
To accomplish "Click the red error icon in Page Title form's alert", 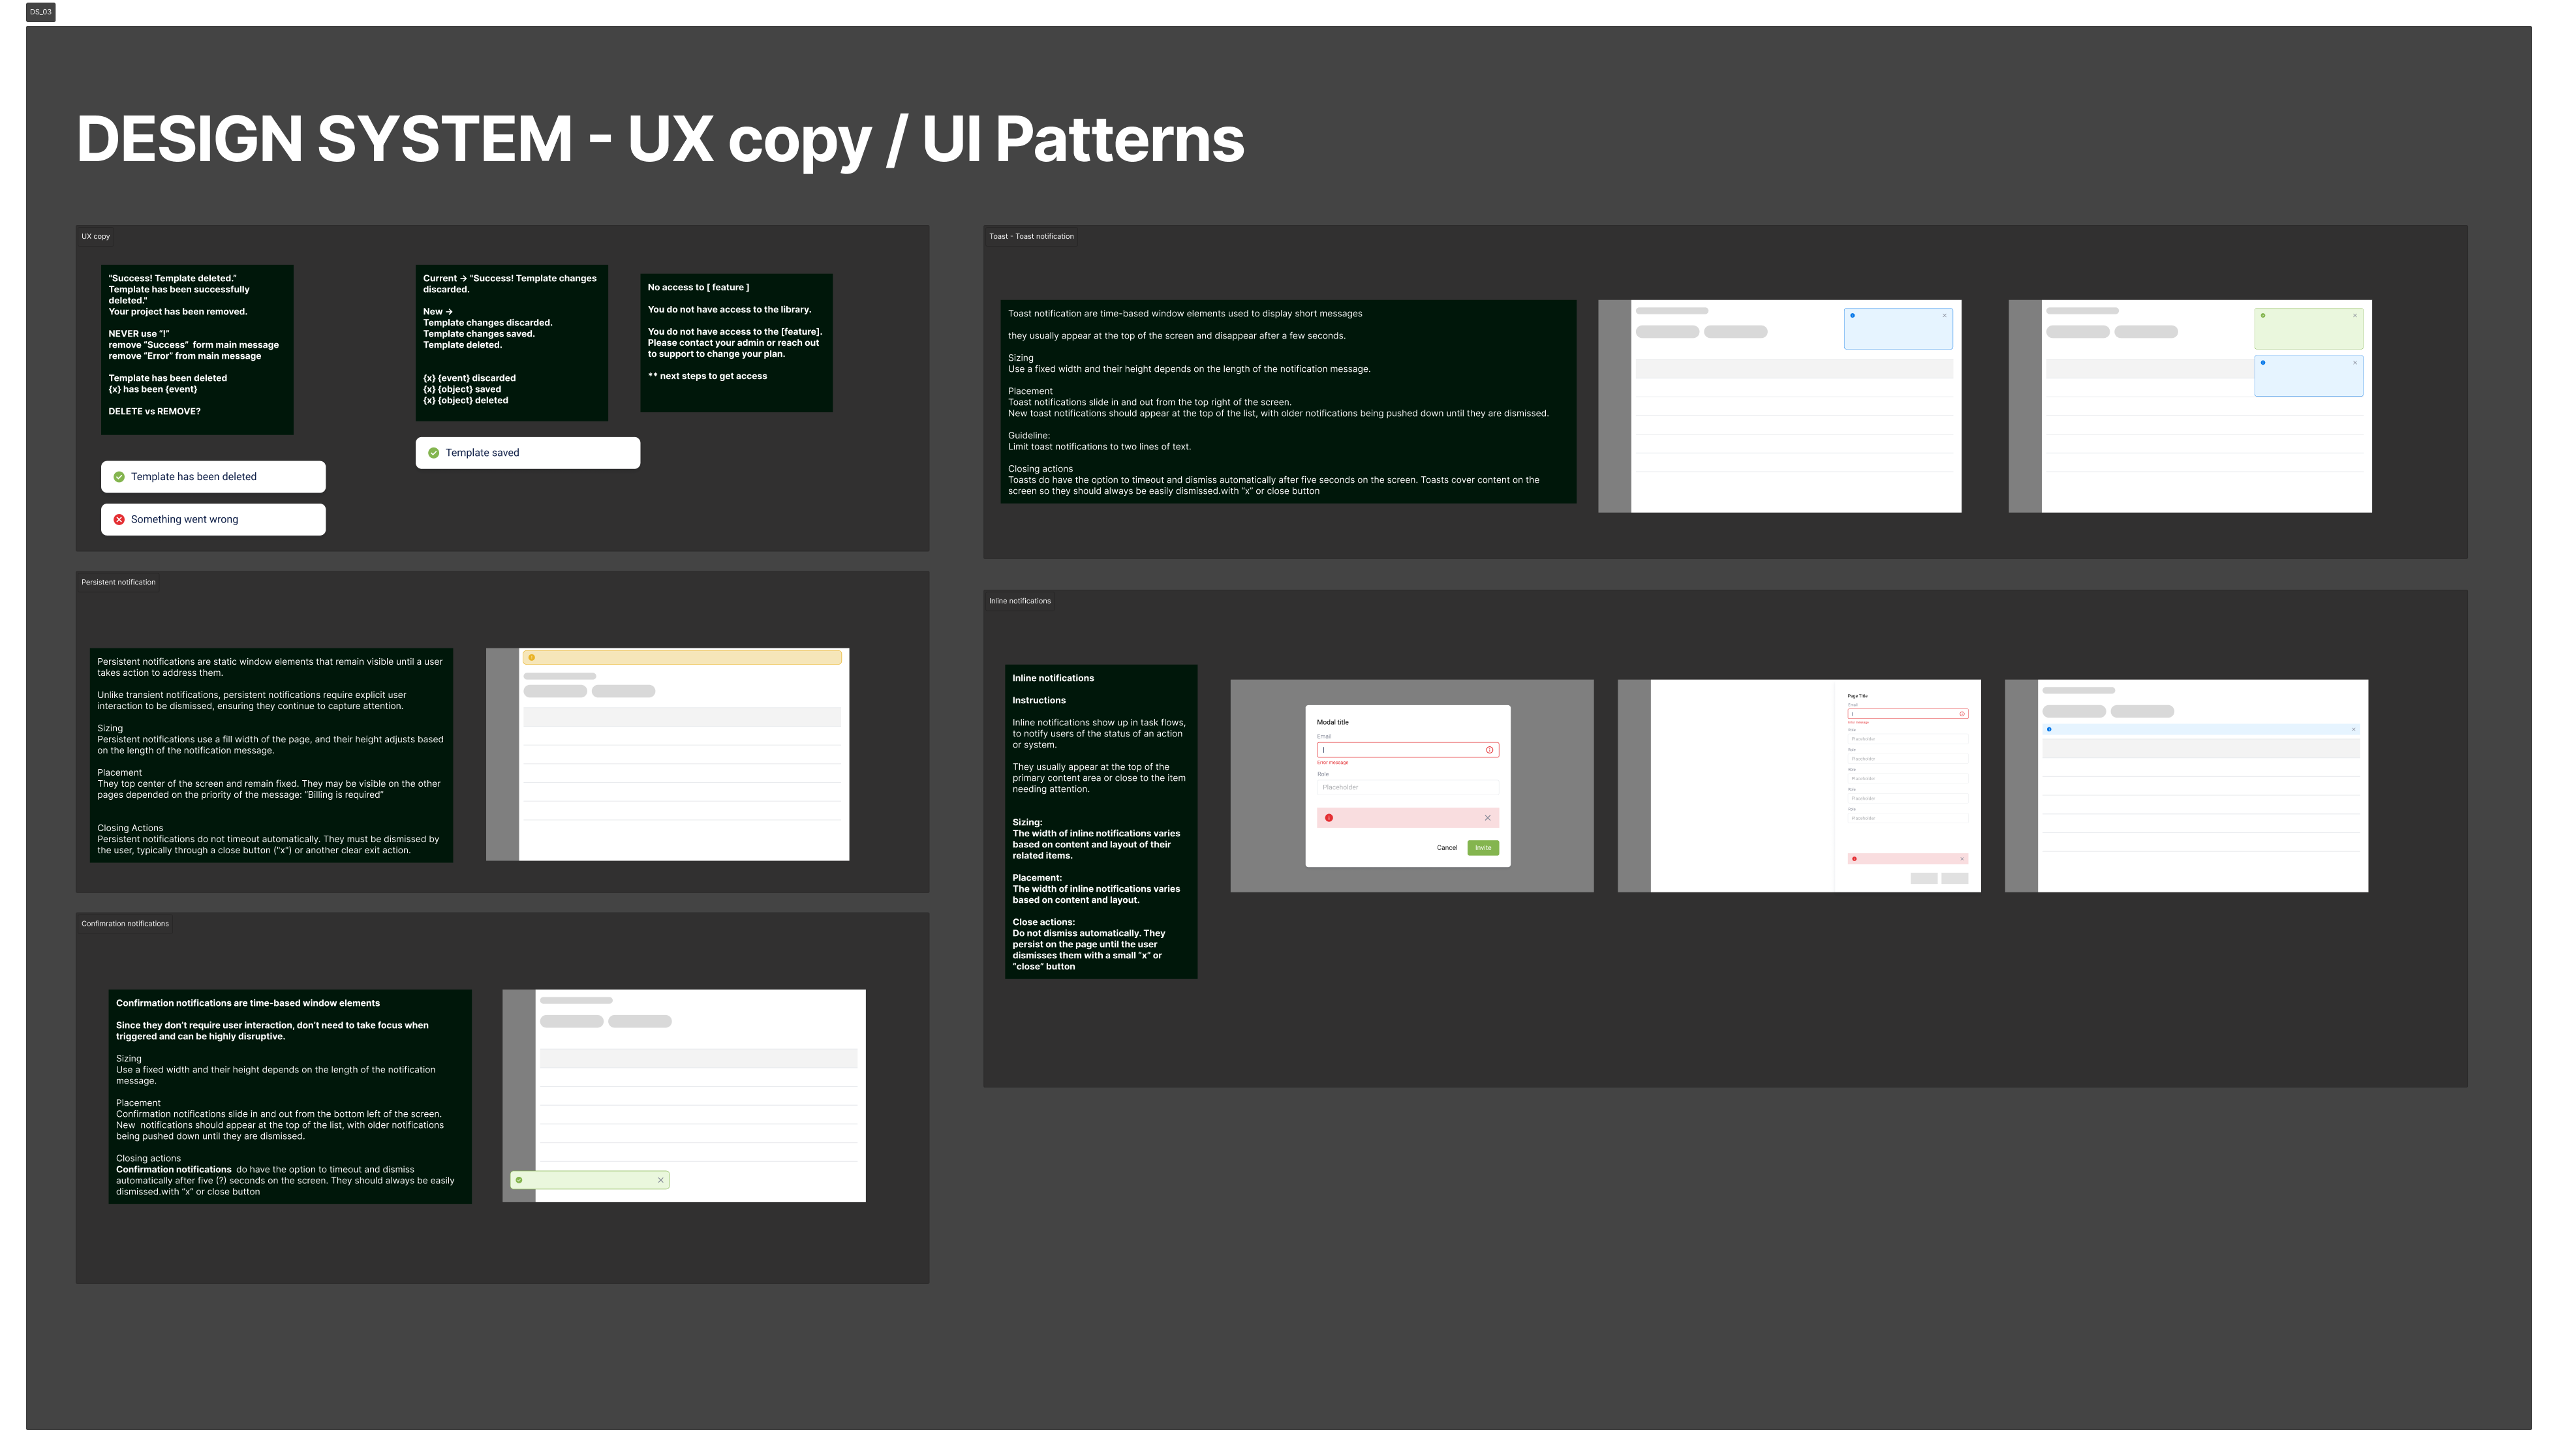I will (x=1854, y=859).
